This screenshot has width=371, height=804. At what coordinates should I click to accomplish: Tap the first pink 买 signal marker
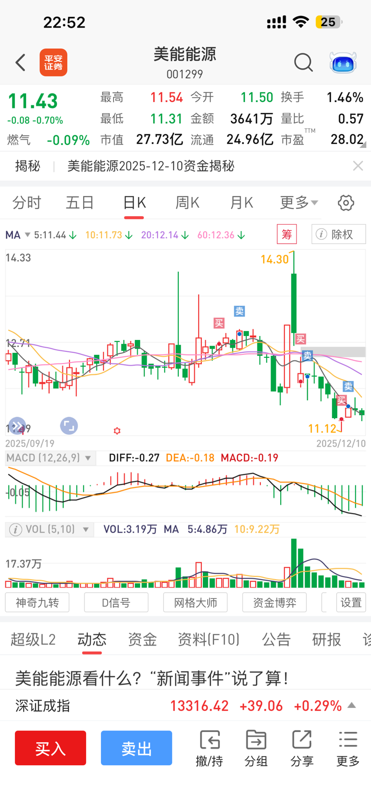[x=219, y=323]
